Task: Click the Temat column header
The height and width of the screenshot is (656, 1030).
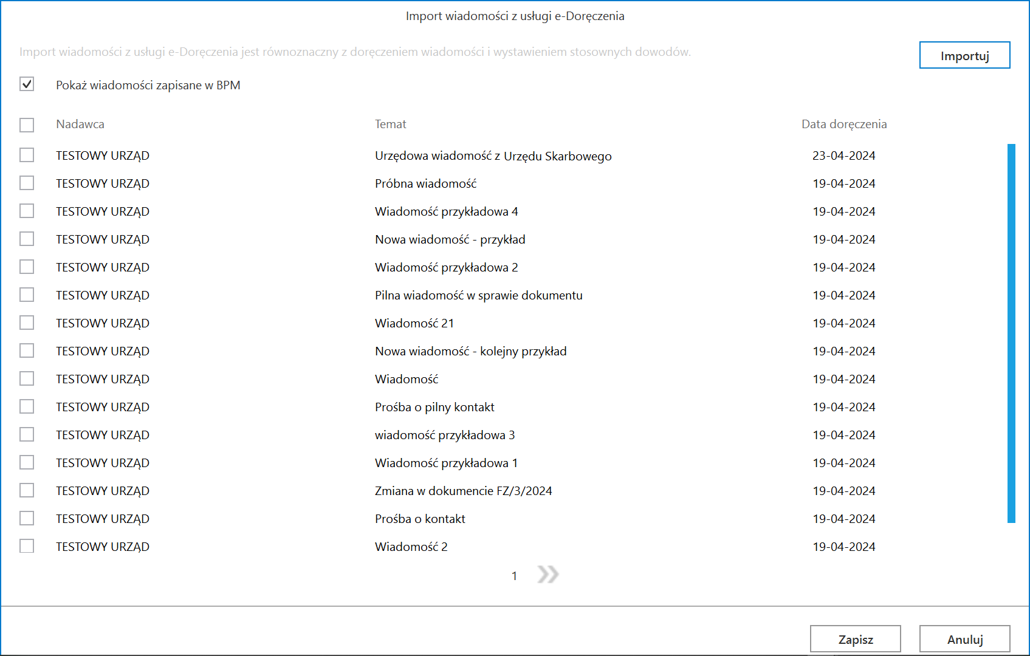Action: coord(391,124)
